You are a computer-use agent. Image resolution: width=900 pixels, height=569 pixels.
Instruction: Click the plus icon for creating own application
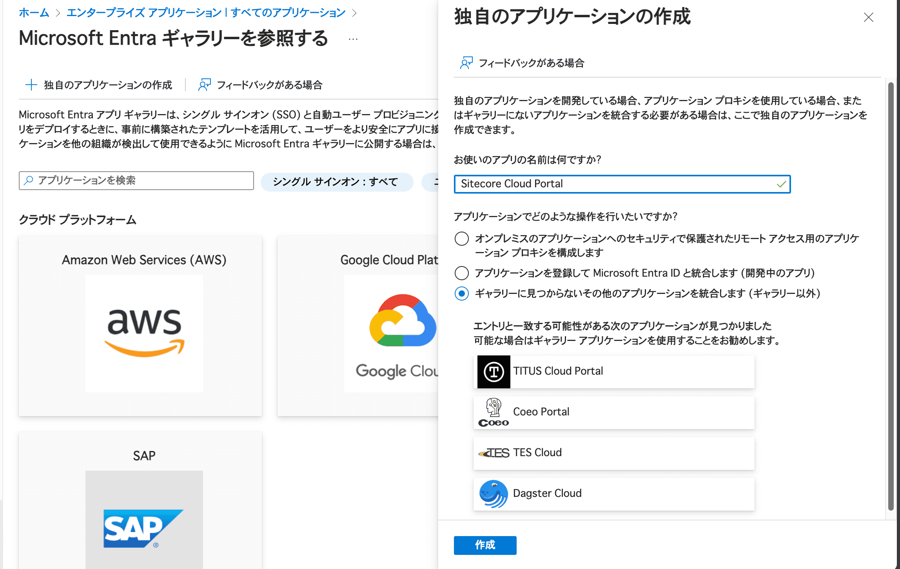tap(31, 85)
